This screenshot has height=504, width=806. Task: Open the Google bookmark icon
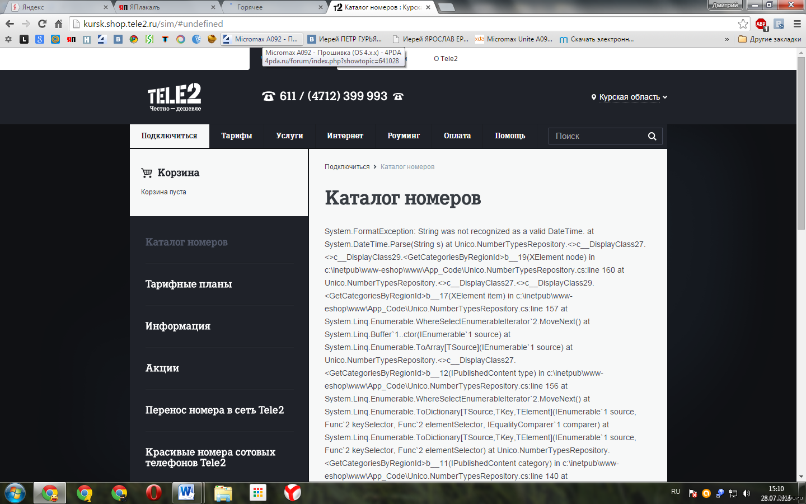[39, 39]
